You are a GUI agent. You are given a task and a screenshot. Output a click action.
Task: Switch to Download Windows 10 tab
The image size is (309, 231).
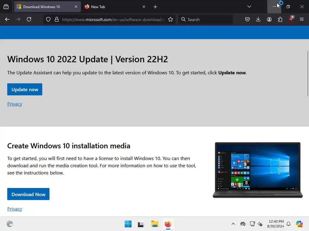47,7
